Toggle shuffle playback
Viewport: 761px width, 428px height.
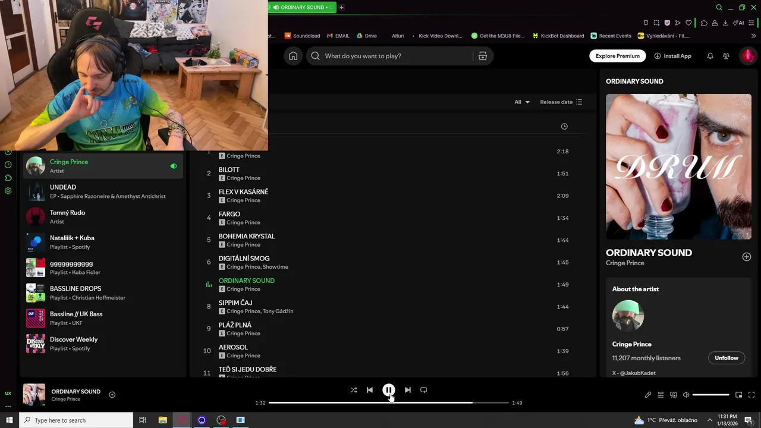354,390
